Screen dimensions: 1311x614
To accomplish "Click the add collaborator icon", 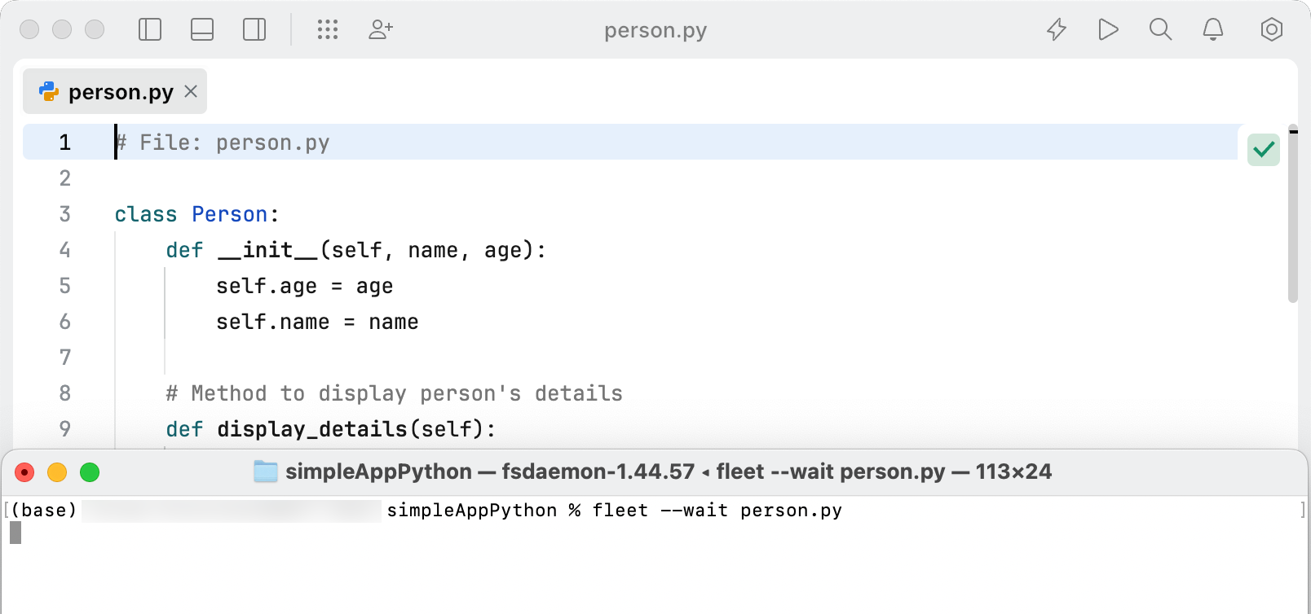I will [381, 30].
